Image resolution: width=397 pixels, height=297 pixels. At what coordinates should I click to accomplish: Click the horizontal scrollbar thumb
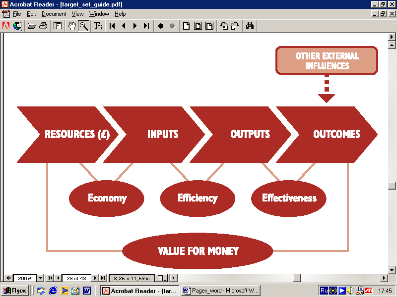[x=297, y=278]
